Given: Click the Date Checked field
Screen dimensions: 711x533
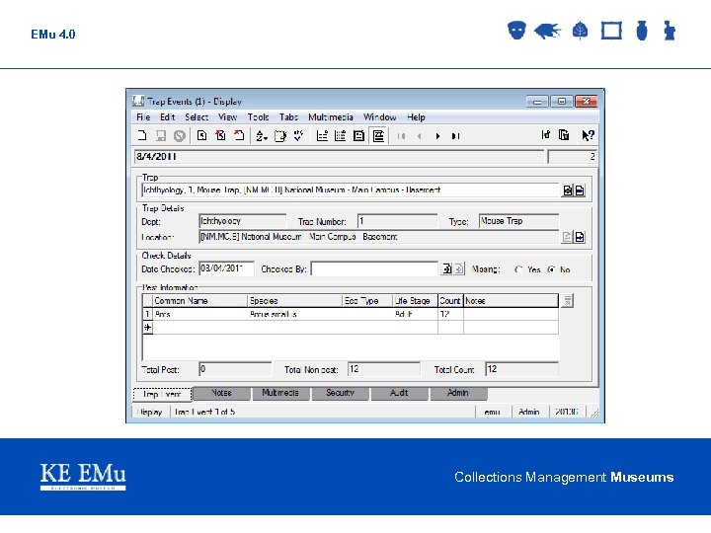Looking at the screenshot, I should [x=226, y=268].
